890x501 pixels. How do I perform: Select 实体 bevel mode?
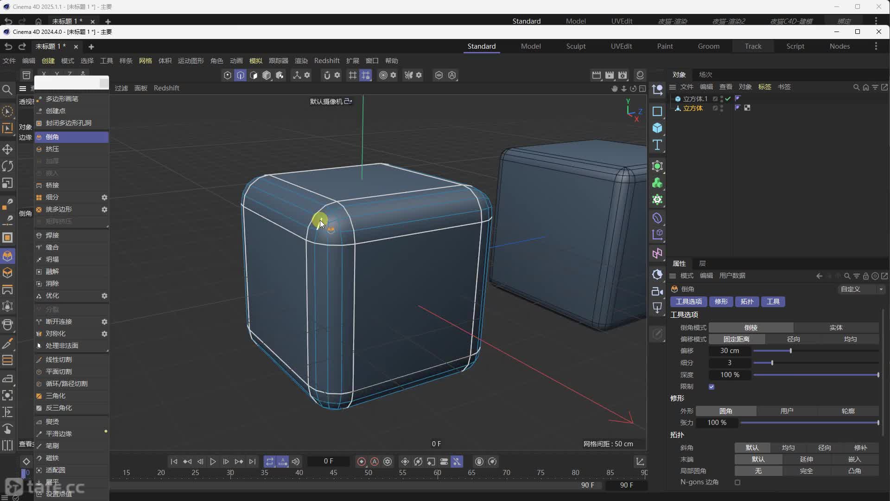click(836, 328)
